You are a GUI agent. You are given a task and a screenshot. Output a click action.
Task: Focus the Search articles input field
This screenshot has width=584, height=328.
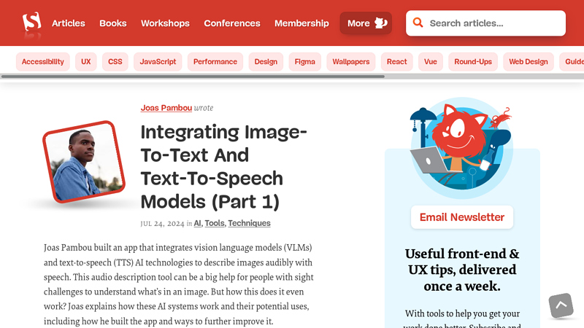[x=485, y=23]
